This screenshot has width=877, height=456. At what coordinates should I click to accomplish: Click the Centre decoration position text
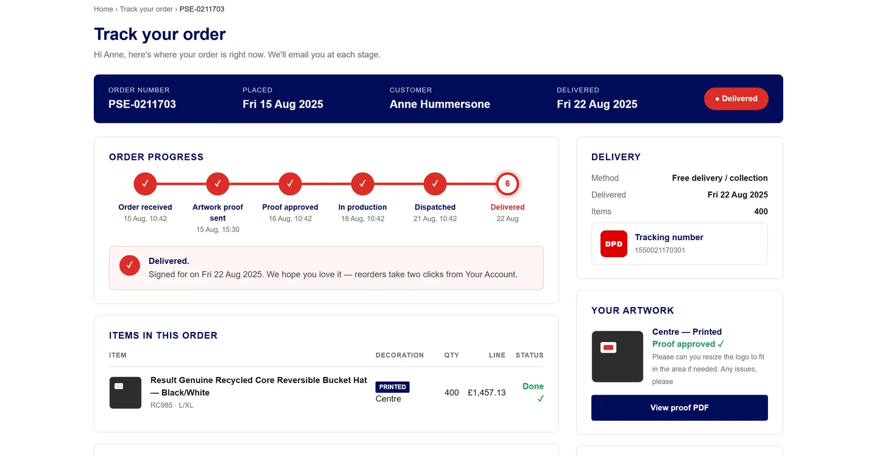389,399
